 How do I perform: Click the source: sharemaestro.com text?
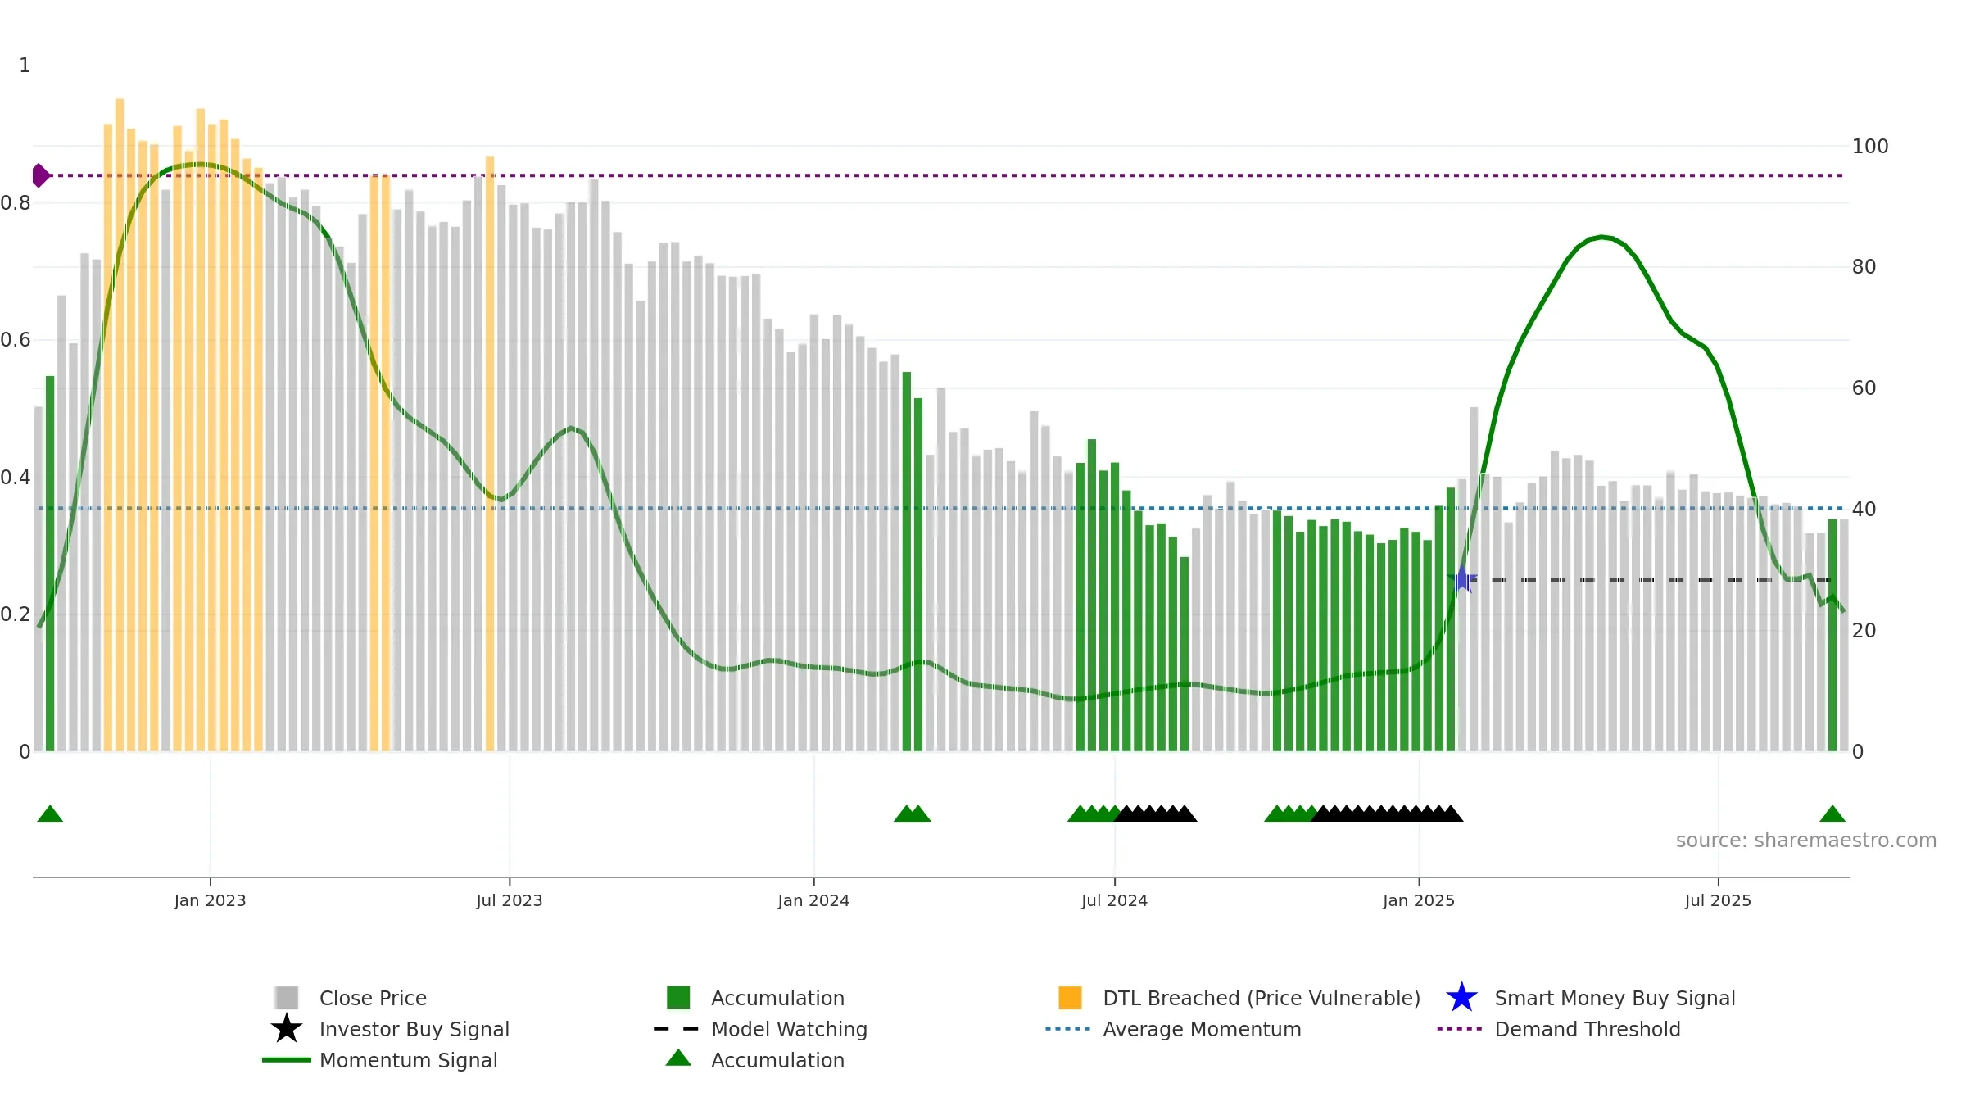(x=1806, y=841)
